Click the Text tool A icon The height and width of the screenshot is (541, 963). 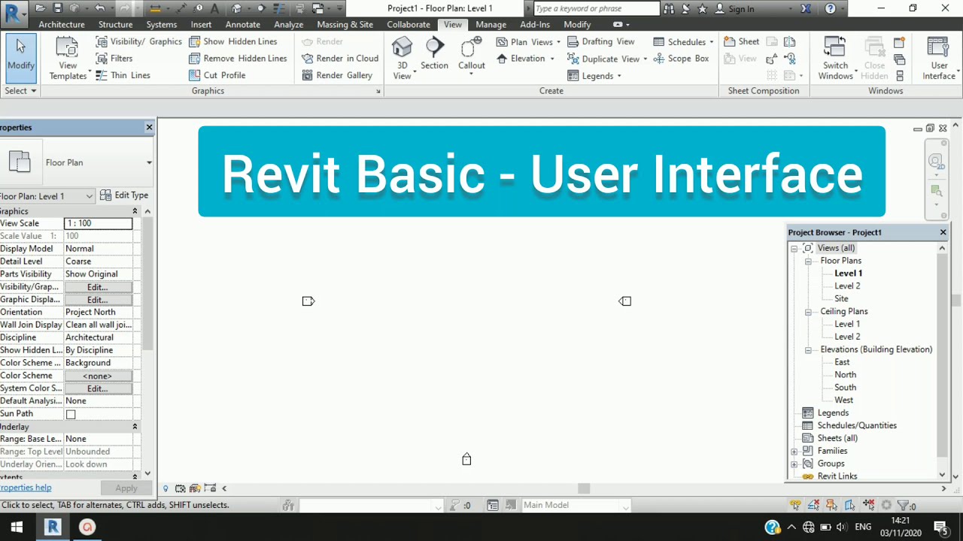[215, 8]
